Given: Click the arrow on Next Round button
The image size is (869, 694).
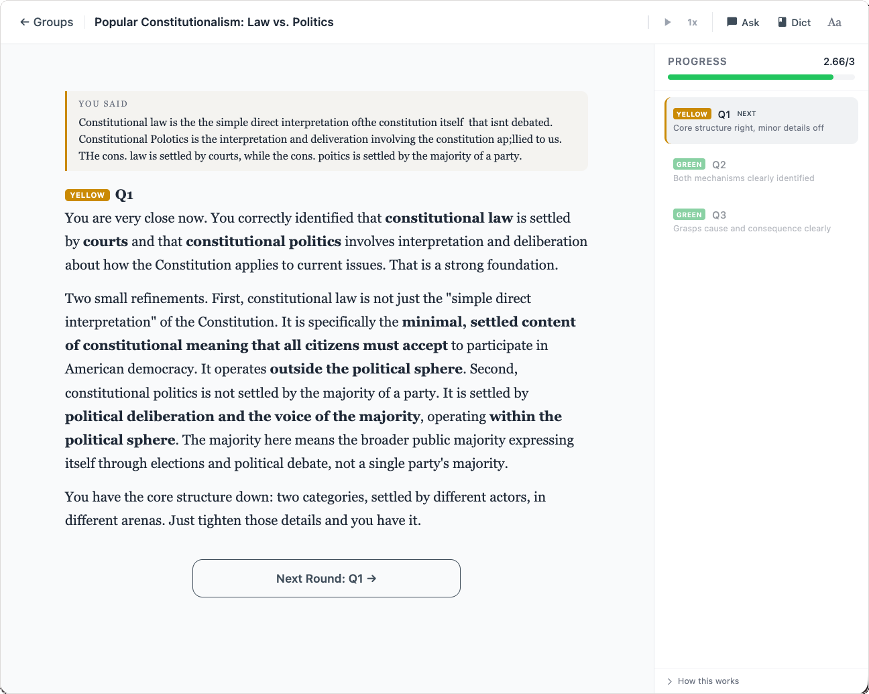Looking at the screenshot, I should 372,578.
